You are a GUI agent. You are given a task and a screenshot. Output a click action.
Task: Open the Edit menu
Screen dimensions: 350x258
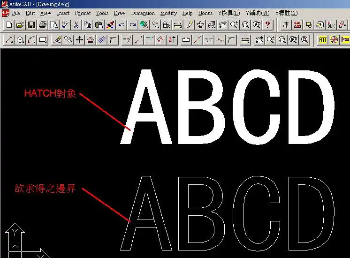tap(30, 13)
